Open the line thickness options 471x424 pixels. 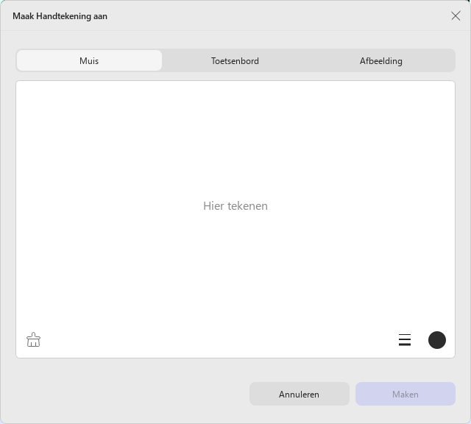pos(405,340)
